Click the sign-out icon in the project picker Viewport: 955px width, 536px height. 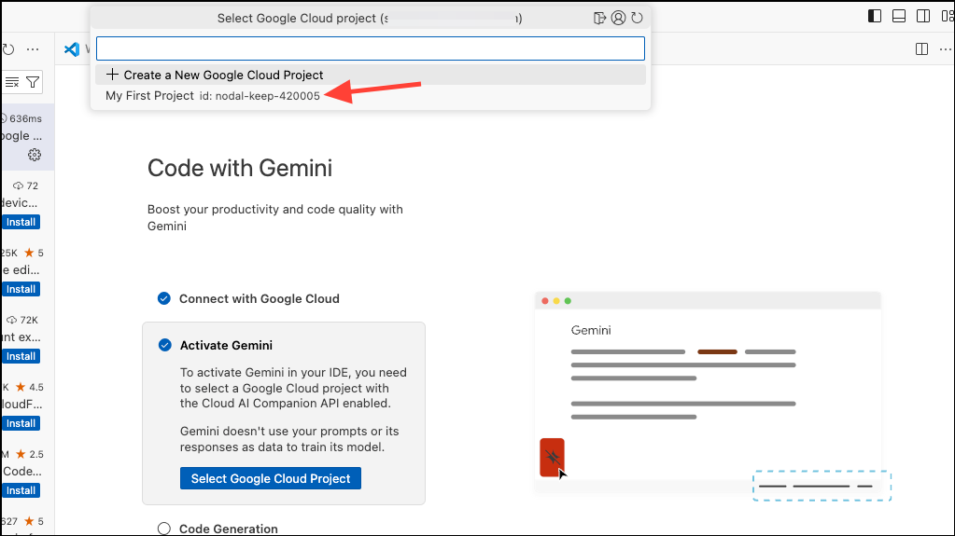coord(600,18)
